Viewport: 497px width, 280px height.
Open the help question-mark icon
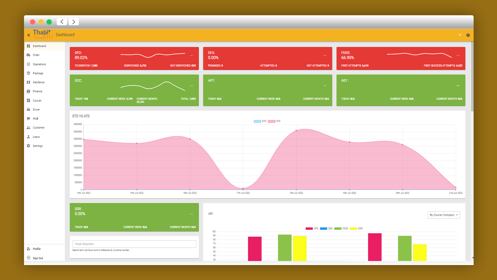[x=468, y=35]
